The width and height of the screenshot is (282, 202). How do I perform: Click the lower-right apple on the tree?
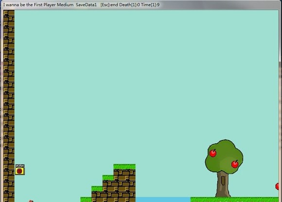click(x=235, y=164)
